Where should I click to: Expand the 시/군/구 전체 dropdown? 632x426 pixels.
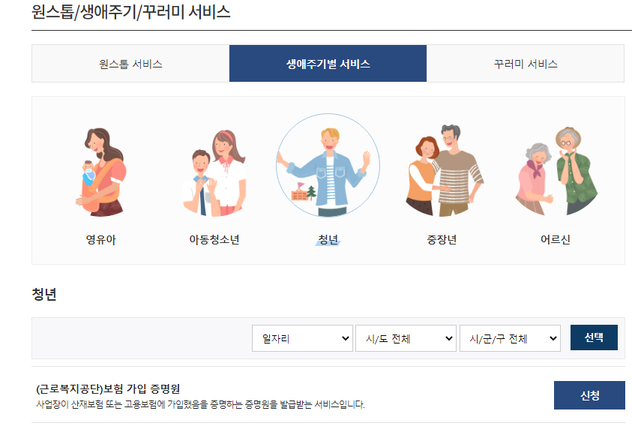pos(510,338)
